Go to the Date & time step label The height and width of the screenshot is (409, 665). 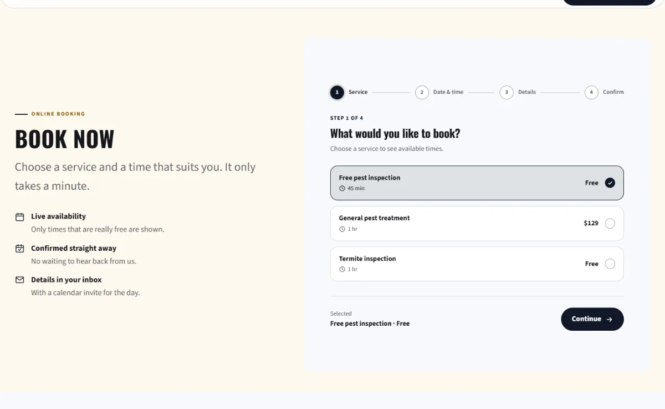[x=448, y=92]
